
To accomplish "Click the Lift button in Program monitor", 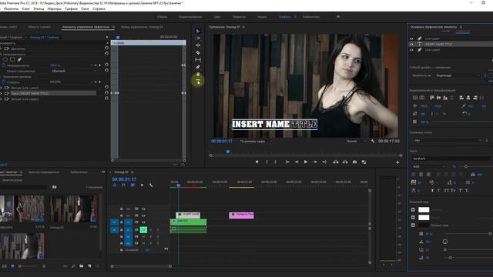I will (x=336, y=162).
